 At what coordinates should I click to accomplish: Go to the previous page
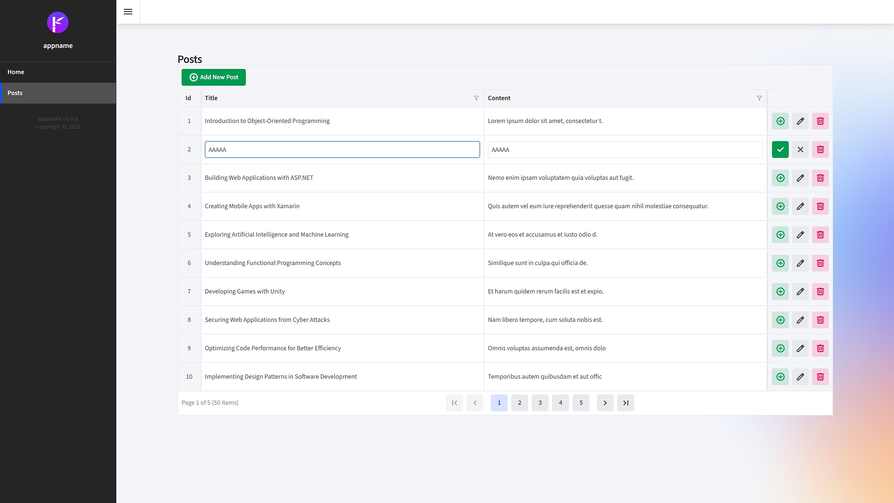coord(475,403)
